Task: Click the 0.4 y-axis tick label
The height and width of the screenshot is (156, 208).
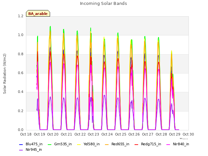Action: click(20, 92)
